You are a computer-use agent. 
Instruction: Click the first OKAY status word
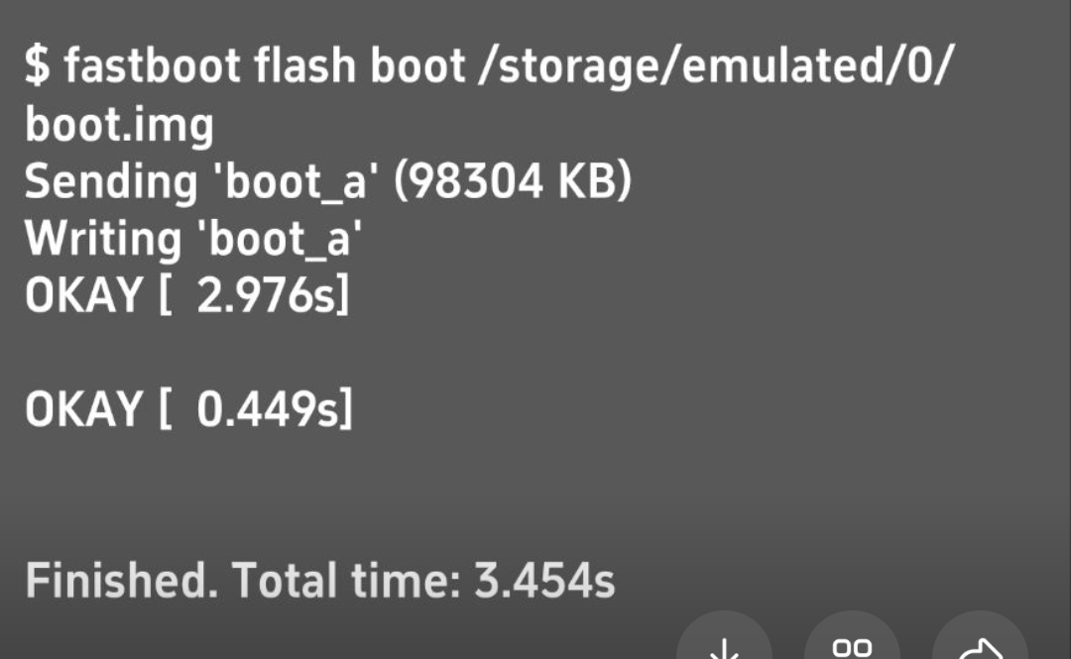83,296
